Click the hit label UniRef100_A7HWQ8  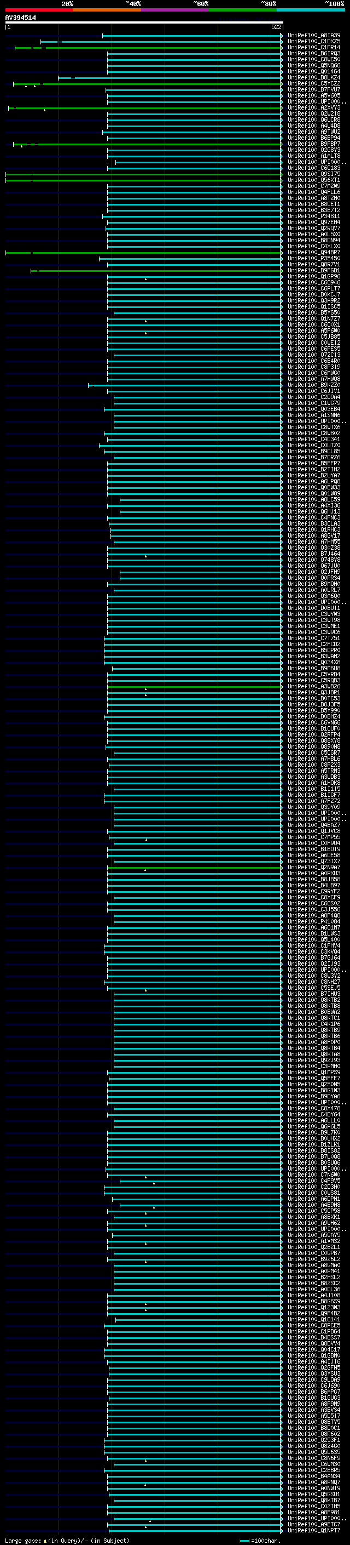314,379
